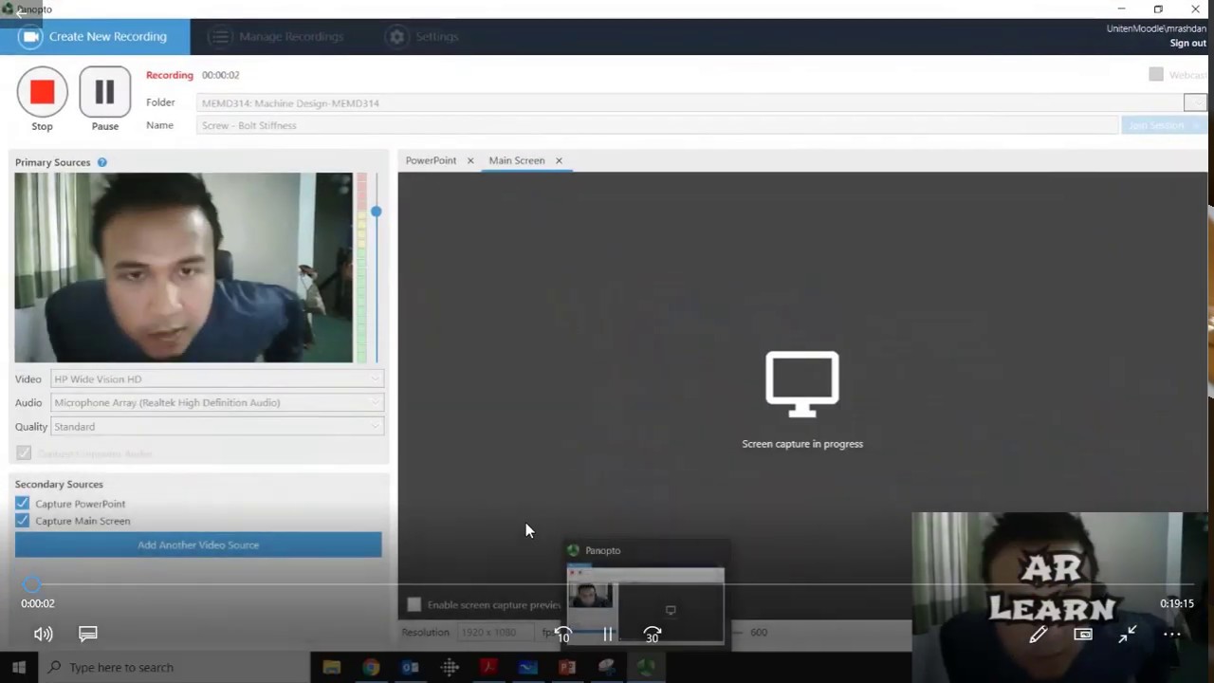Viewport: 1214px width, 683px height.
Task: Open Google Chrome from taskbar
Action: pyautogui.click(x=371, y=667)
